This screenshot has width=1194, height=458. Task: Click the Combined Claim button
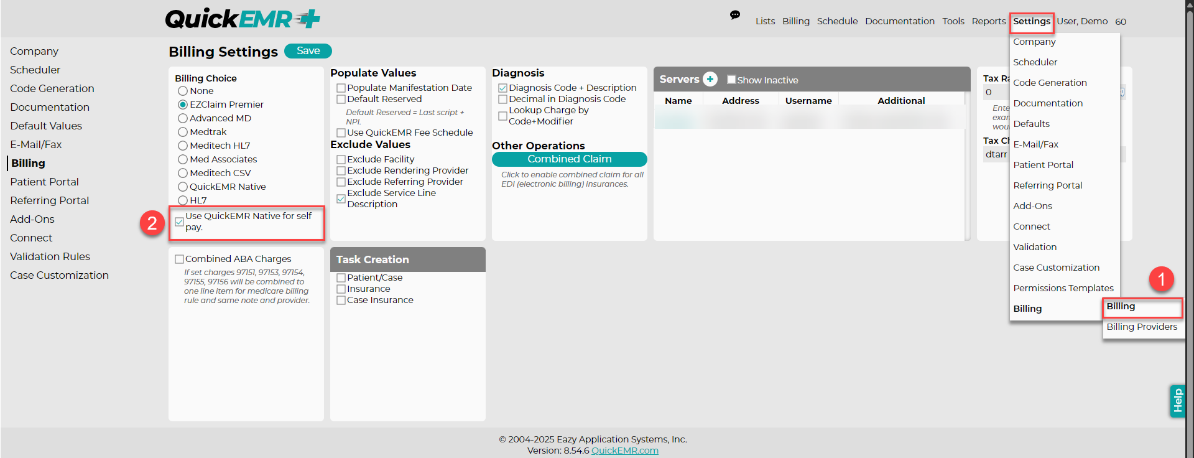tap(569, 159)
